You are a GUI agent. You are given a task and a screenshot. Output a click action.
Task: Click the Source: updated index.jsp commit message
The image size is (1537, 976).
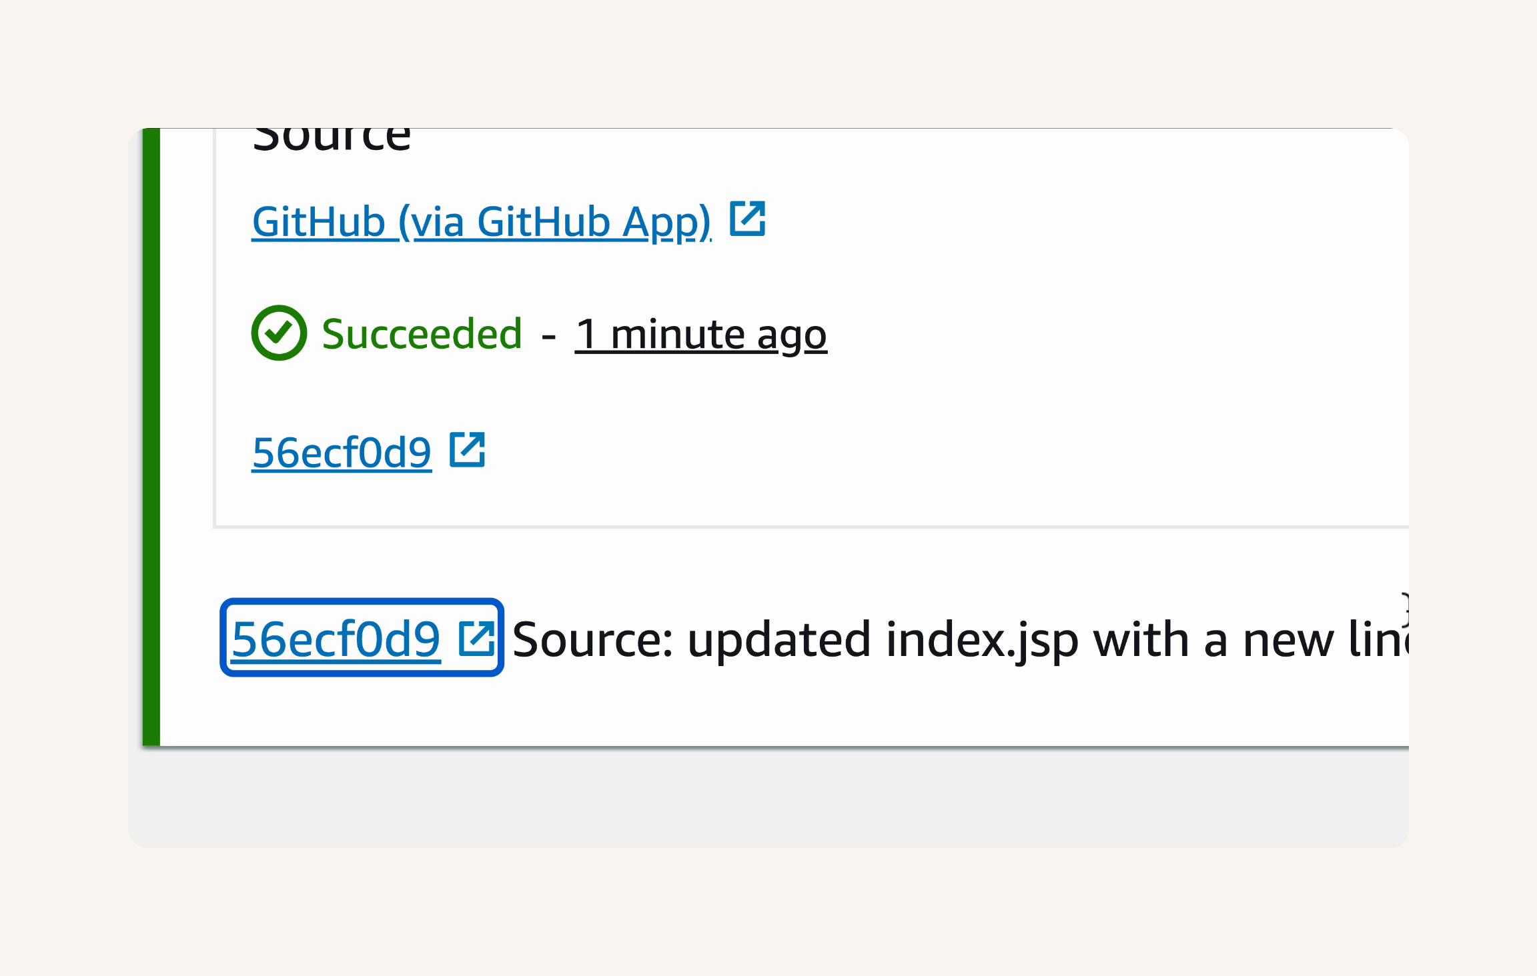point(959,639)
